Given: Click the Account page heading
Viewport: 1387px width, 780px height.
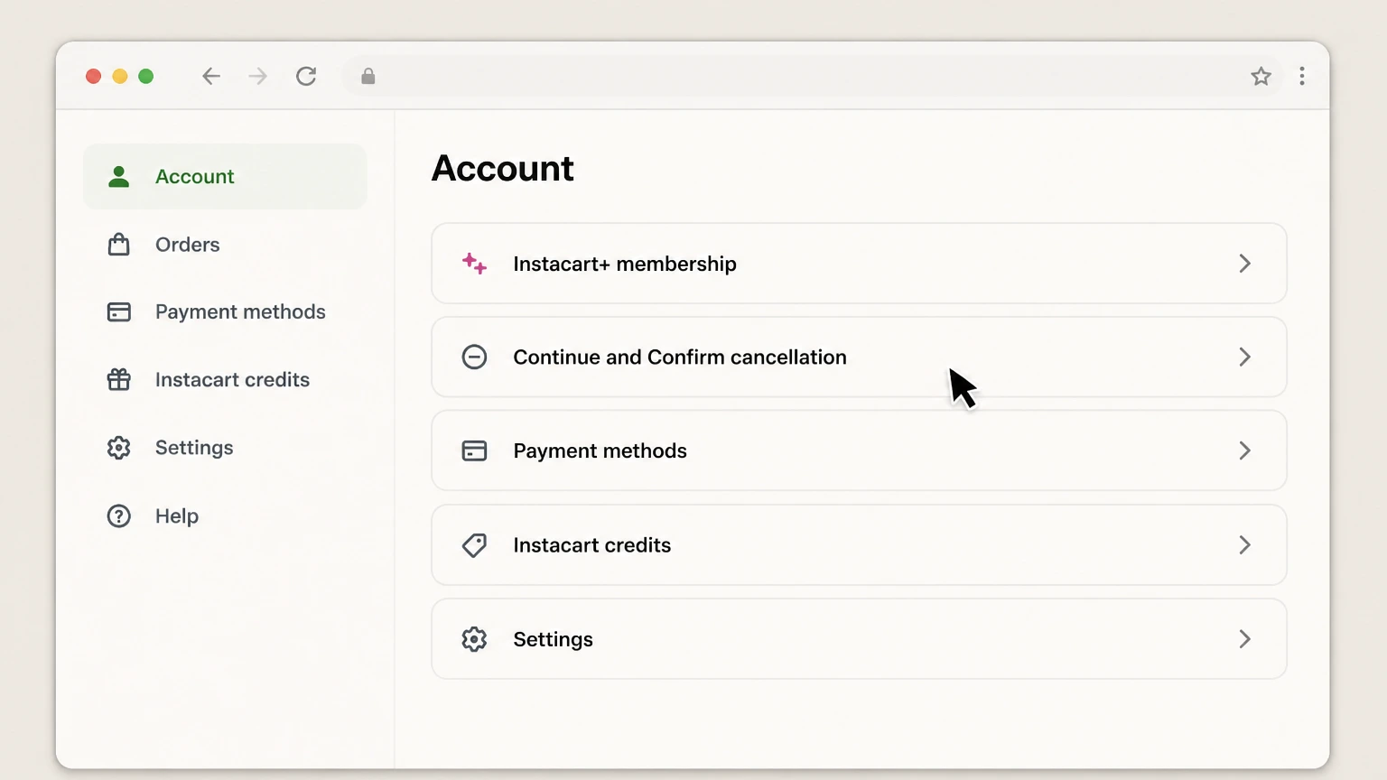Looking at the screenshot, I should pos(503,168).
